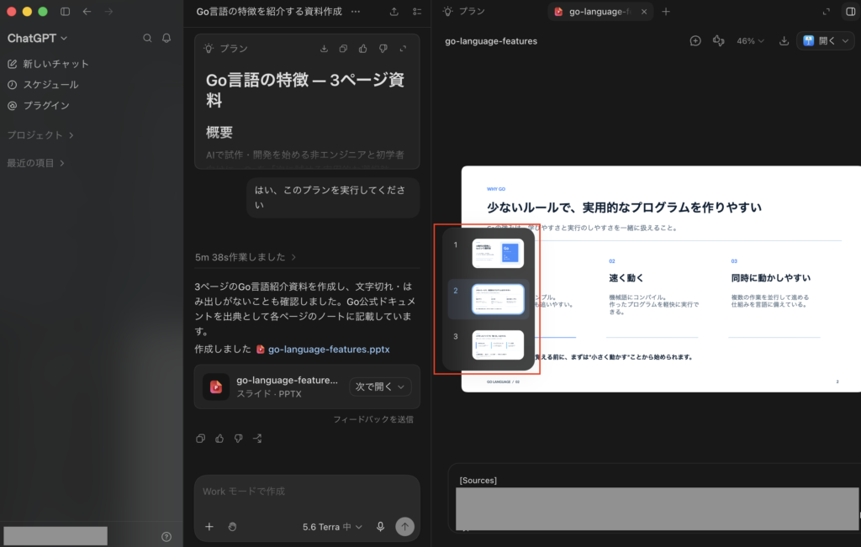Click the ユーザー message はい、このプランを実行してください
861x547 pixels.
(x=333, y=197)
